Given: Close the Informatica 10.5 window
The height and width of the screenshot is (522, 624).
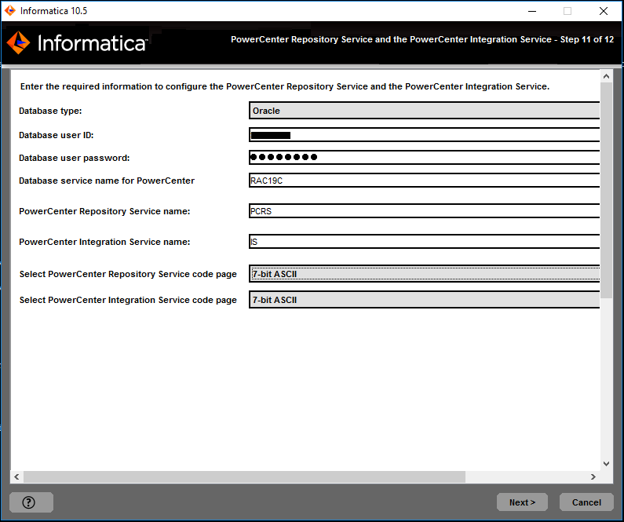Looking at the screenshot, I should [x=604, y=11].
